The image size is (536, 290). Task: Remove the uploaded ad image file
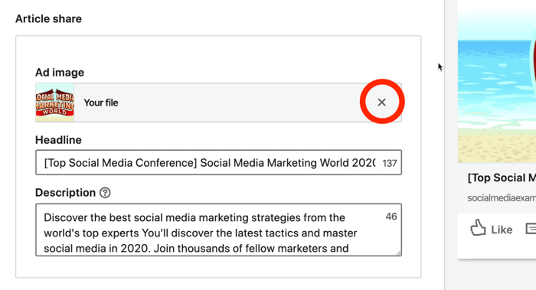pos(381,102)
